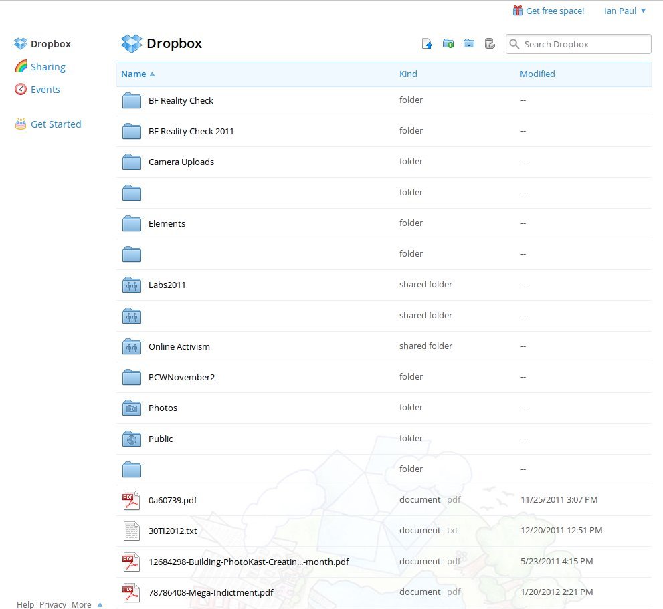This screenshot has height=609, width=663.
Task: Click 'shared folder' kind in Labs2011 row
Action: (425, 284)
